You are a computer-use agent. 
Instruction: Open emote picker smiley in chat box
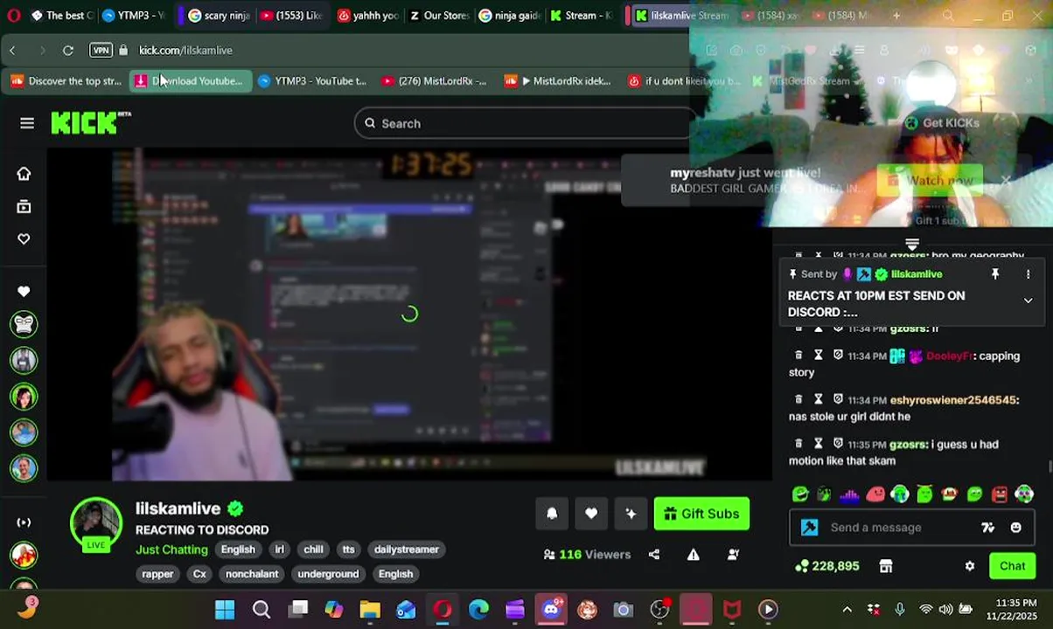(x=1015, y=528)
